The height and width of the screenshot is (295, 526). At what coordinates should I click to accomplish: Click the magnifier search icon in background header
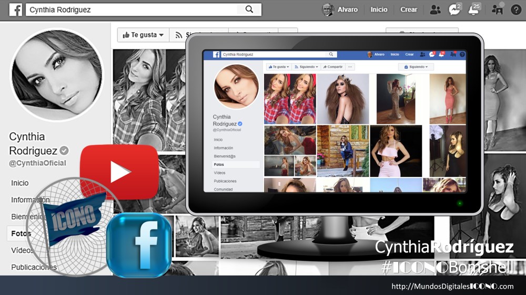pos(249,9)
